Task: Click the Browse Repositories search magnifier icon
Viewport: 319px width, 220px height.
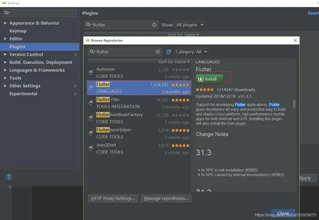Action: [x=92, y=52]
